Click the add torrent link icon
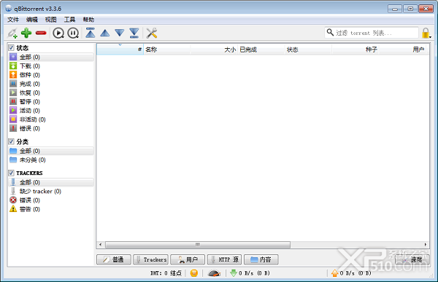 point(12,33)
